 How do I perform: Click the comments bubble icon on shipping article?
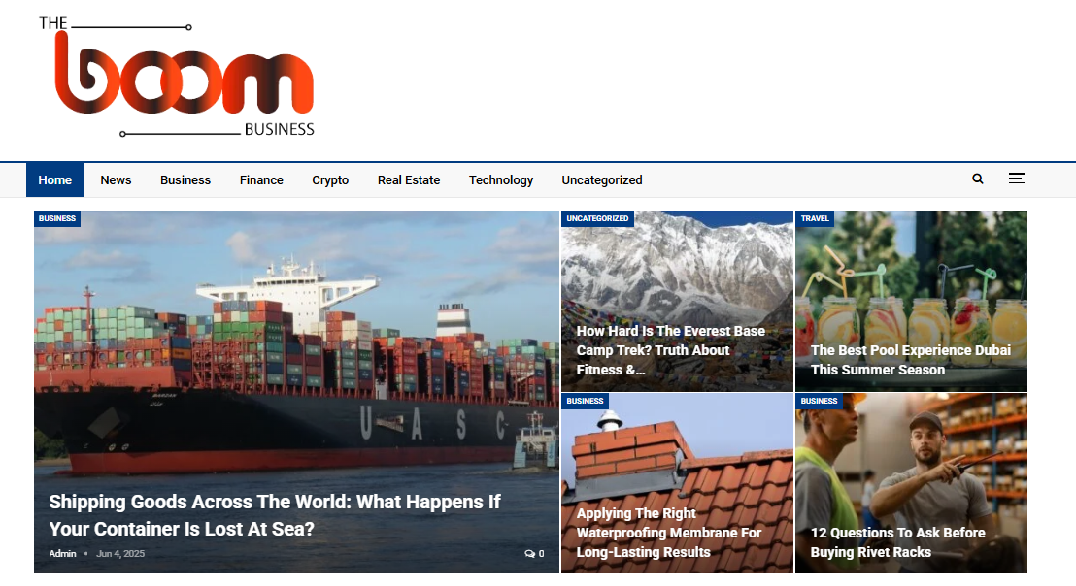pyautogui.click(x=530, y=554)
